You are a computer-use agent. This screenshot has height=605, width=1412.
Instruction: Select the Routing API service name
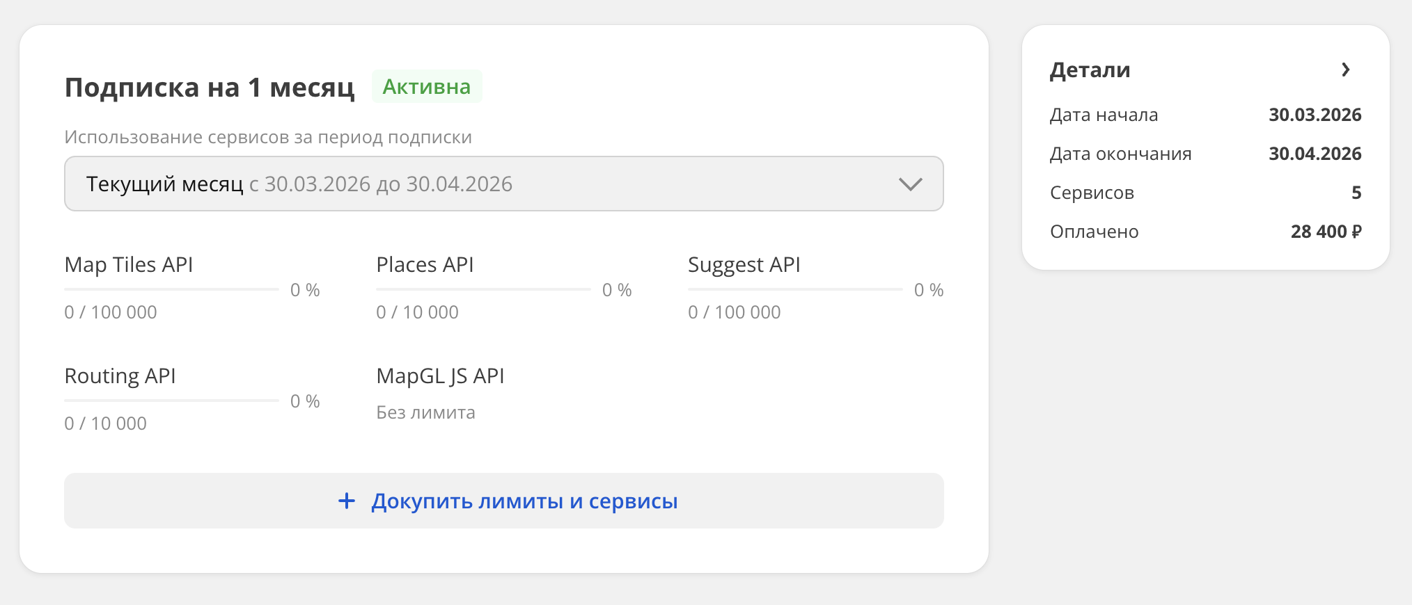pyautogui.click(x=120, y=376)
